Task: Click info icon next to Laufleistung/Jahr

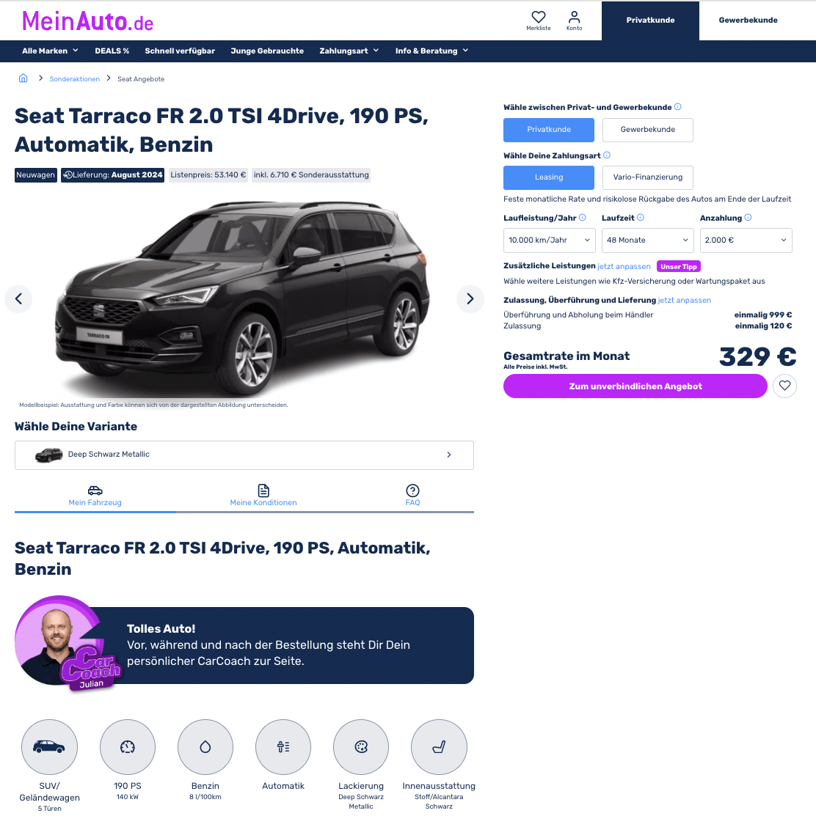Action: point(582,217)
